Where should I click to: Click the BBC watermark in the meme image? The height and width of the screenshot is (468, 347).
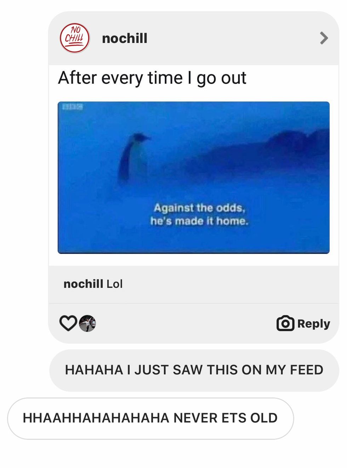73,106
